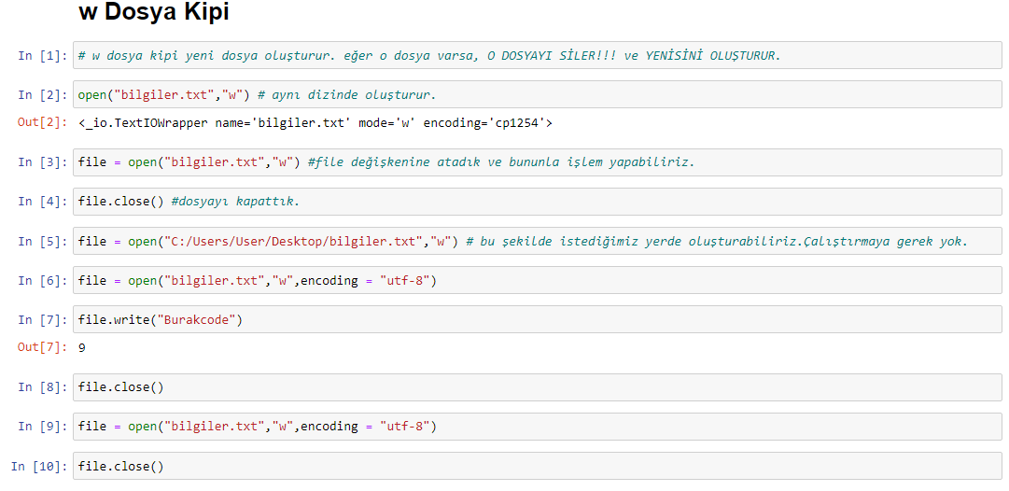Click the In [7]: prompt label
This screenshot has width=1009, height=491.
[43, 320]
